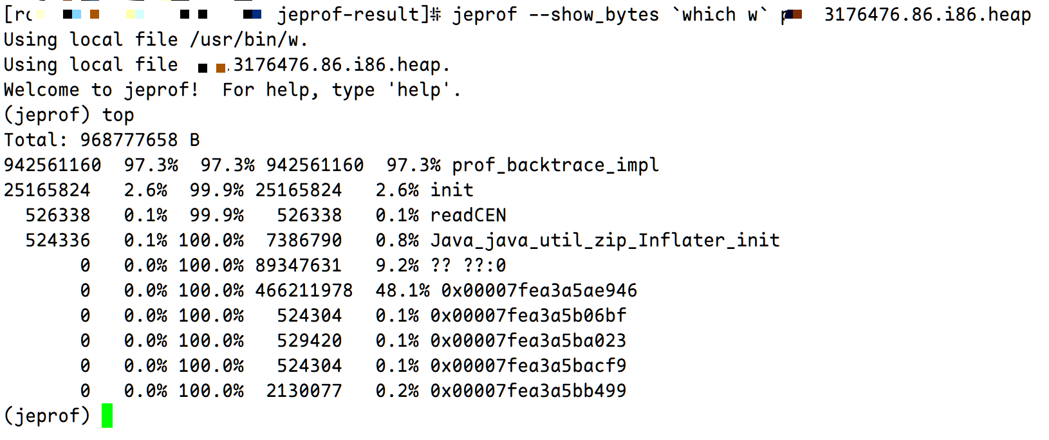Select the Java_java_util_zip_Inflater_init entry
The width and height of the screenshot is (1049, 440).
[x=605, y=241]
